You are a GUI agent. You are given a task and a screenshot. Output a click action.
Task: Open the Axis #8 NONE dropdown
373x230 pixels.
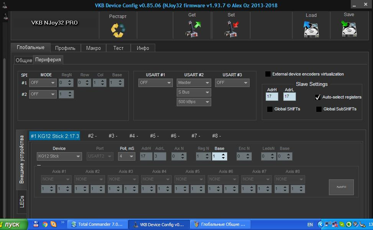coord(289,179)
